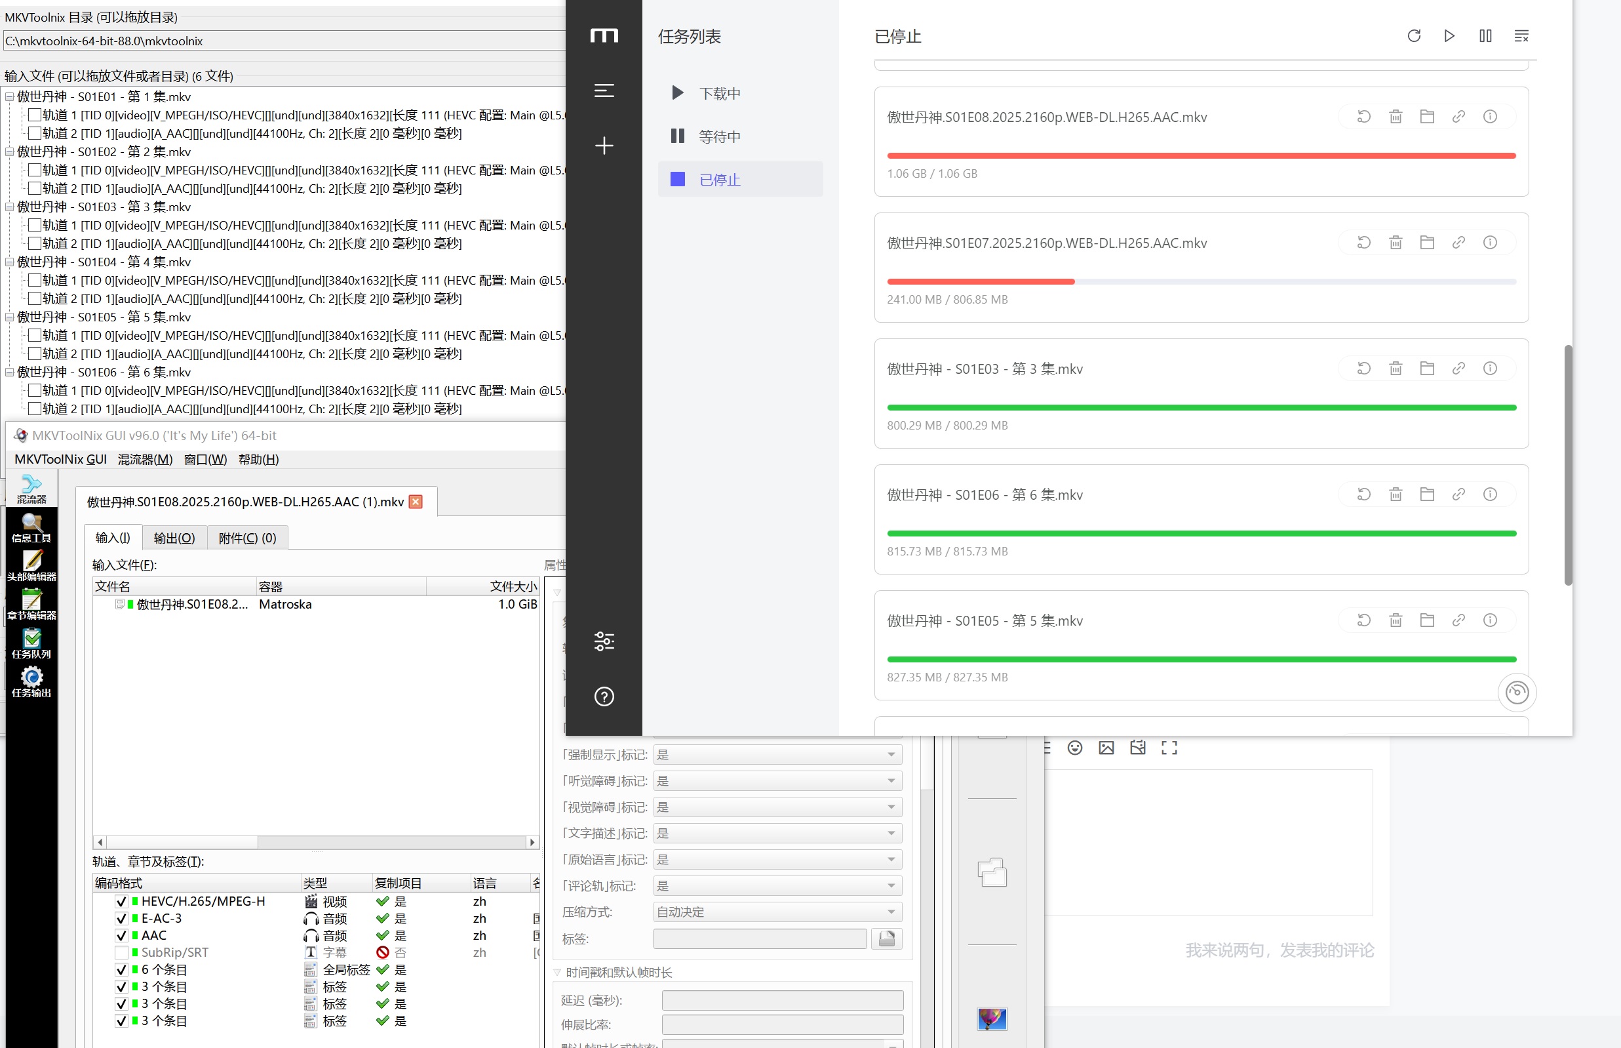
Task: Show info for S01E06 task
Action: point(1489,494)
